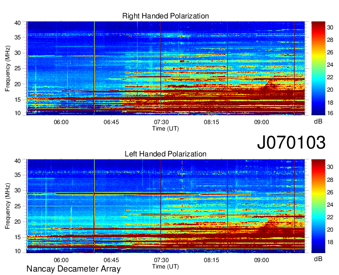339x275 pixels.
Task: Click the Left Handed panel's color scale bar
Action: pyautogui.click(x=318, y=206)
